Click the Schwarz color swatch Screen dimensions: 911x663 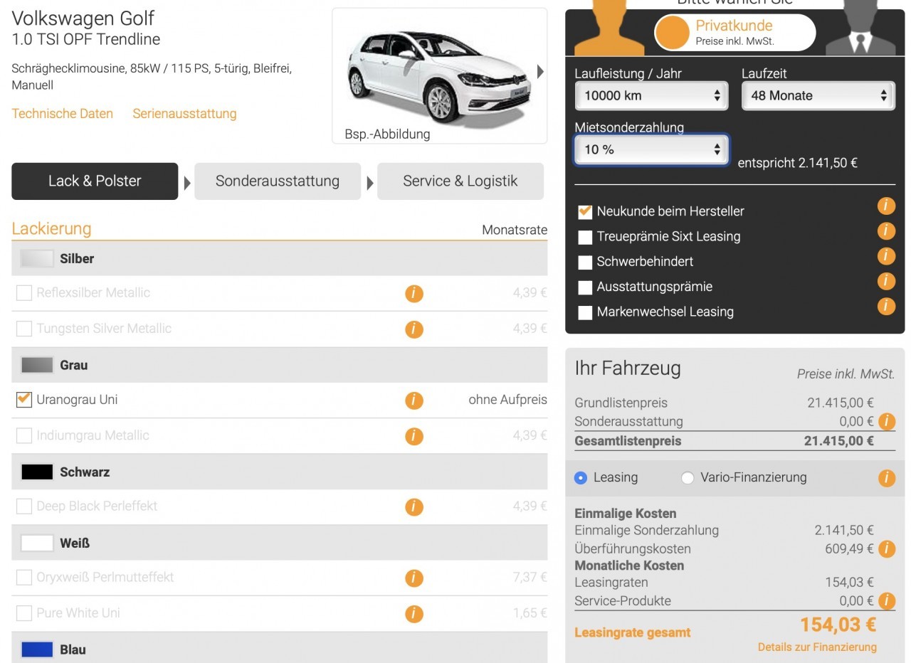coord(37,472)
